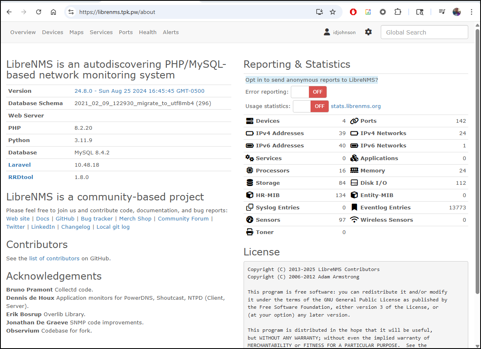Open the media control playlist icon
Screen dimensions: 481x349
(442, 12)
